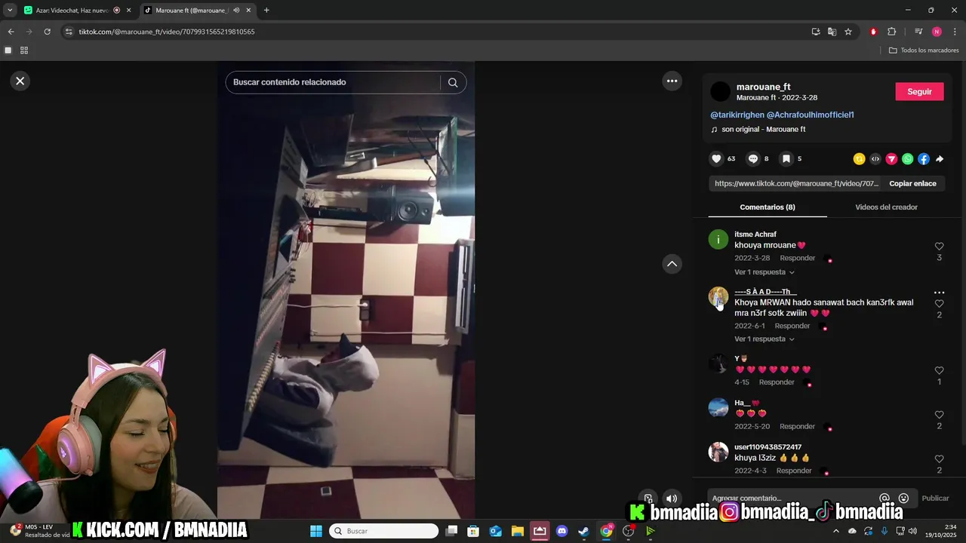The image size is (966, 543).
Task: Open son original - Marouane ft sound
Action: click(x=763, y=130)
